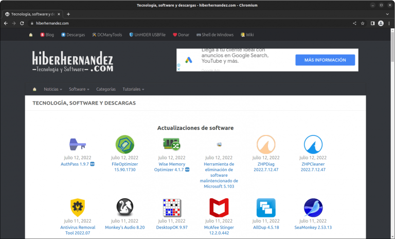Image resolution: width=395 pixels, height=239 pixels.
Task: Open the FileOptimizer green icon
Action: click(124, 144)
